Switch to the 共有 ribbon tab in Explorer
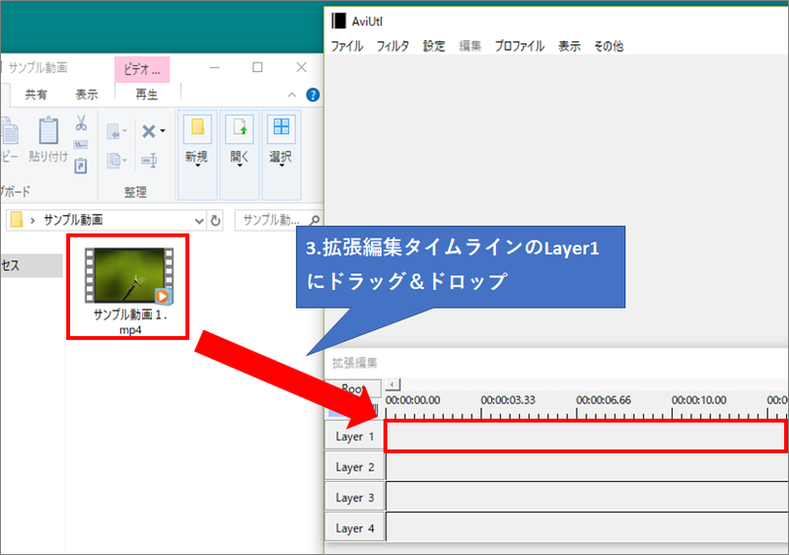Viewport: 789px width, 555px height. tap(36, 95)
